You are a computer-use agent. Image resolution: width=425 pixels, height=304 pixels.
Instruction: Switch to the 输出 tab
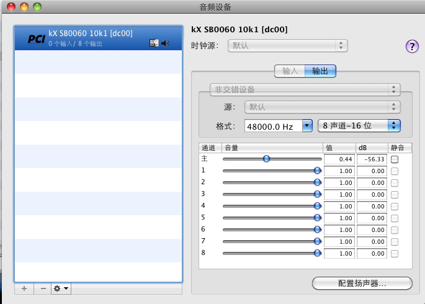[320, 71]
